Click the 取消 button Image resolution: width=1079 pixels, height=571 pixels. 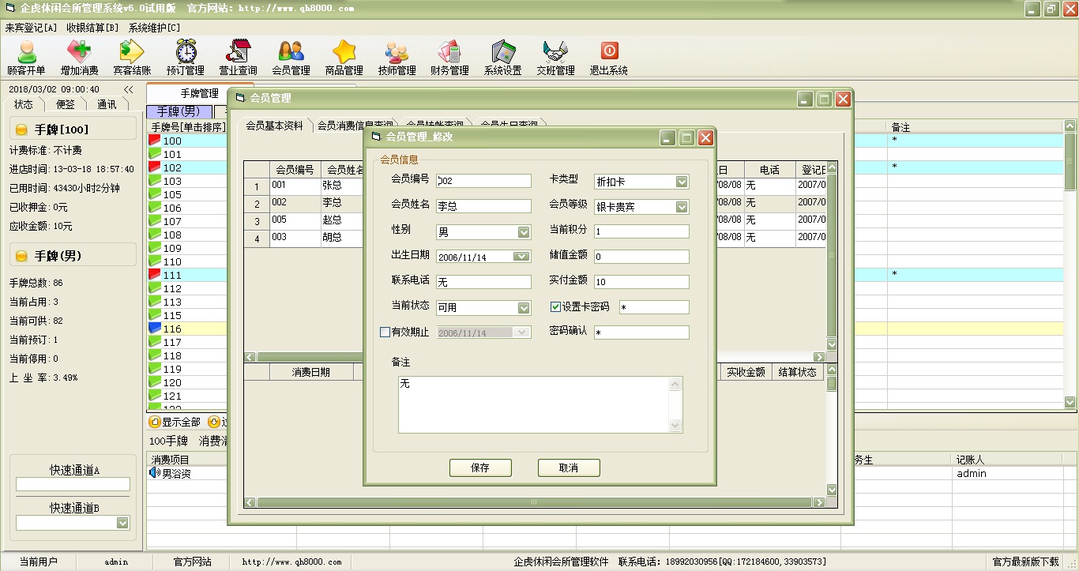(569, 468)
